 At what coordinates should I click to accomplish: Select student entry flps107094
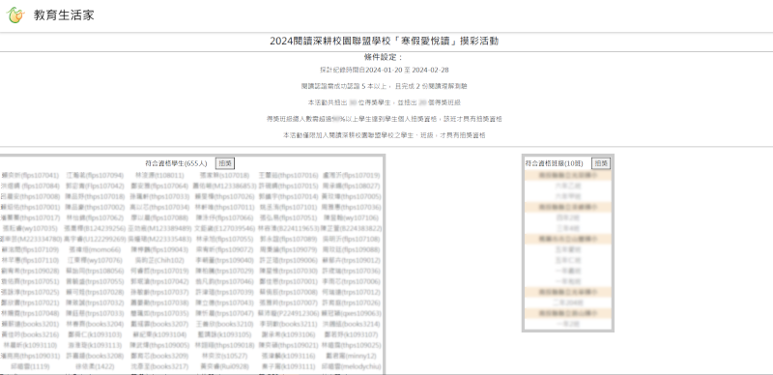[95, 176]
